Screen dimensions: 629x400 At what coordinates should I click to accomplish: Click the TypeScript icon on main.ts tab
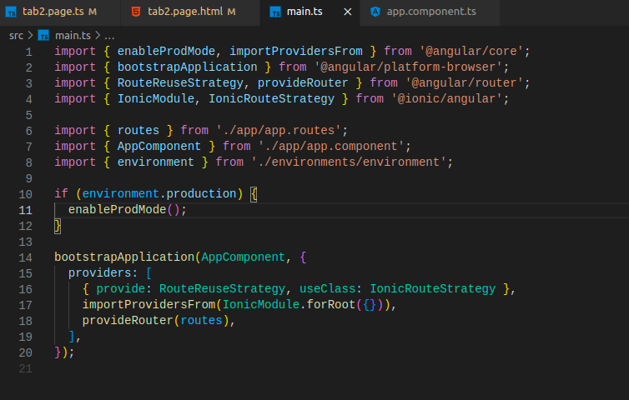275,12
